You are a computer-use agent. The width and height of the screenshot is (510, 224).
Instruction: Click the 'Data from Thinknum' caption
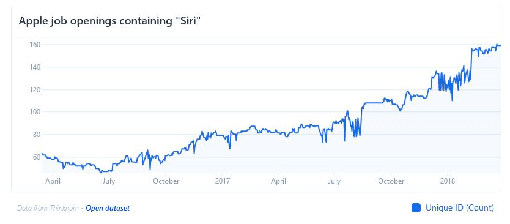coord(48,208)
